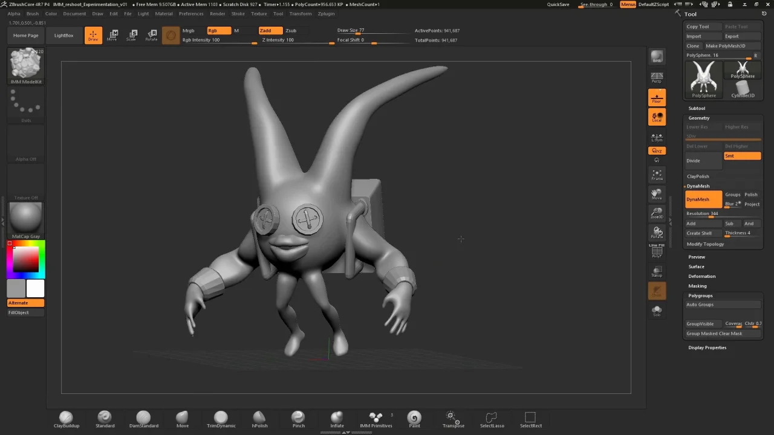Select the hPolish brush

tap(259, 419)
